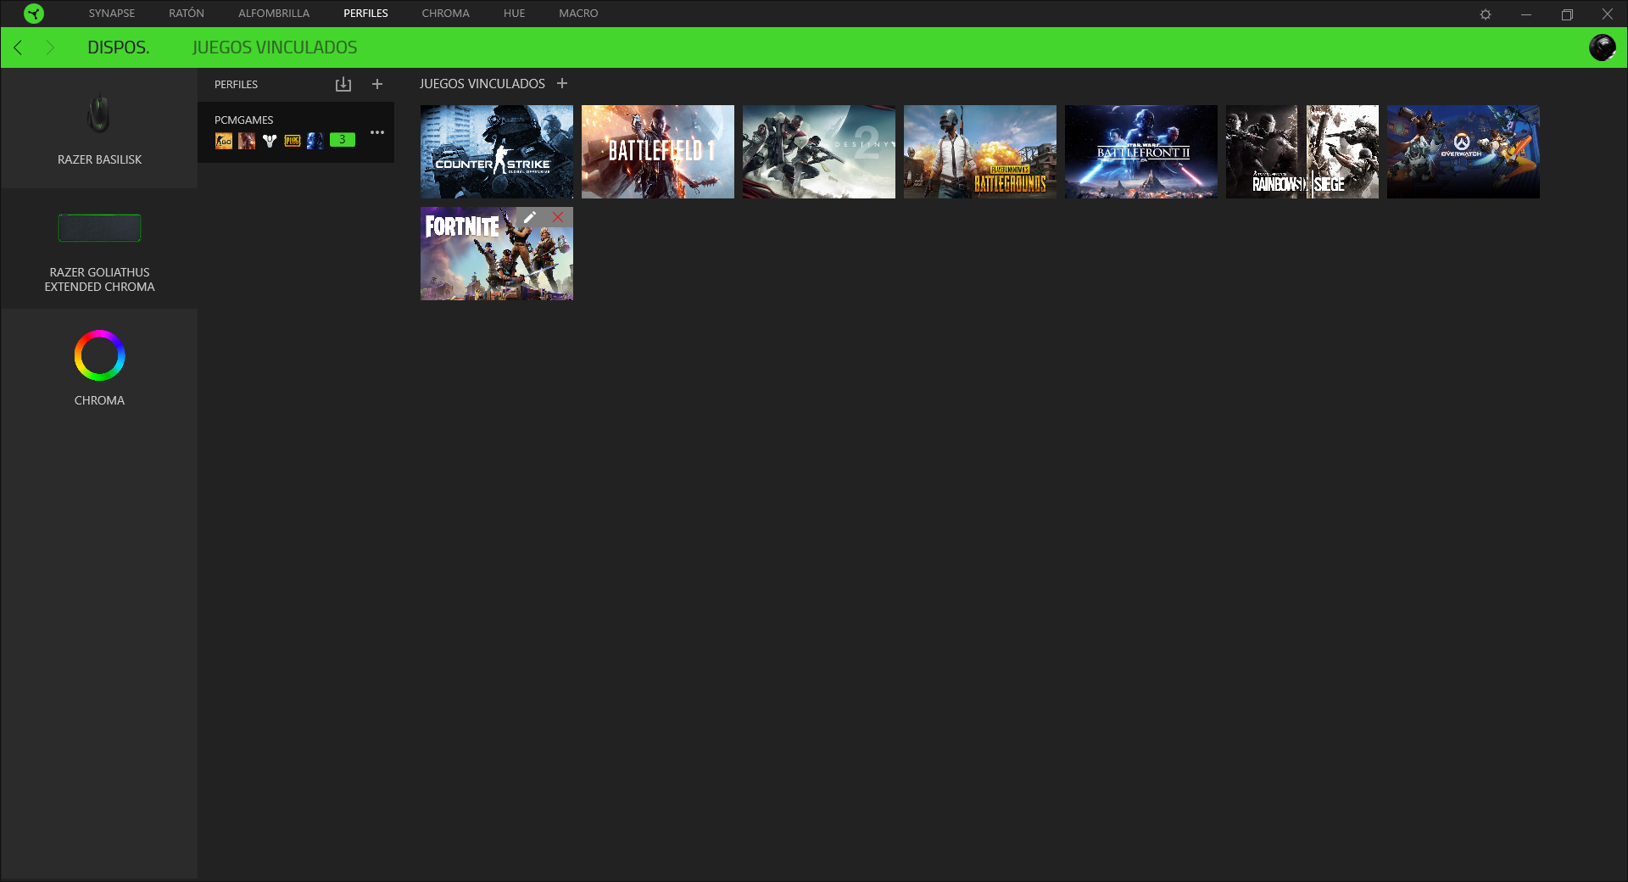Viewport: 1628px width, 882px height.
Task: Add a linked game with plus icon
Action: [x=562, y=83]
